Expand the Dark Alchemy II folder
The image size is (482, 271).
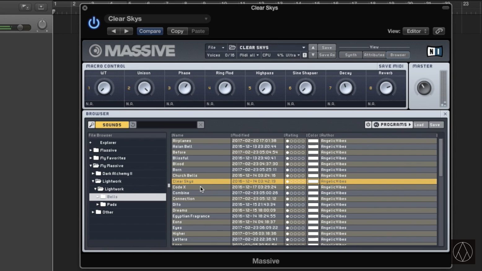point(93,174)
